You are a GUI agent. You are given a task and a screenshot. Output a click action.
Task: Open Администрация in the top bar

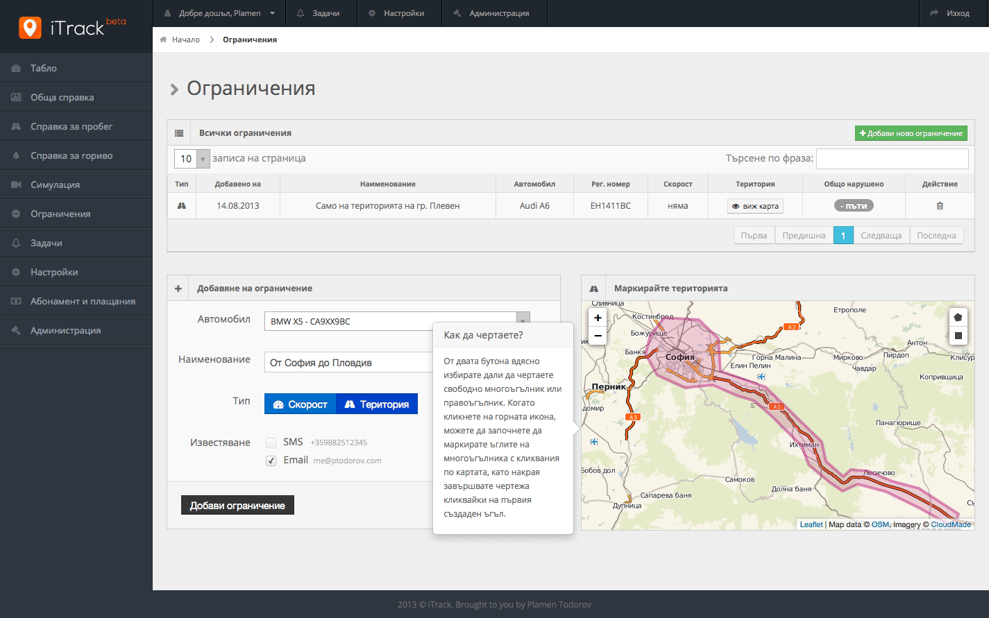pyautogui.click(x=494, y=13)
